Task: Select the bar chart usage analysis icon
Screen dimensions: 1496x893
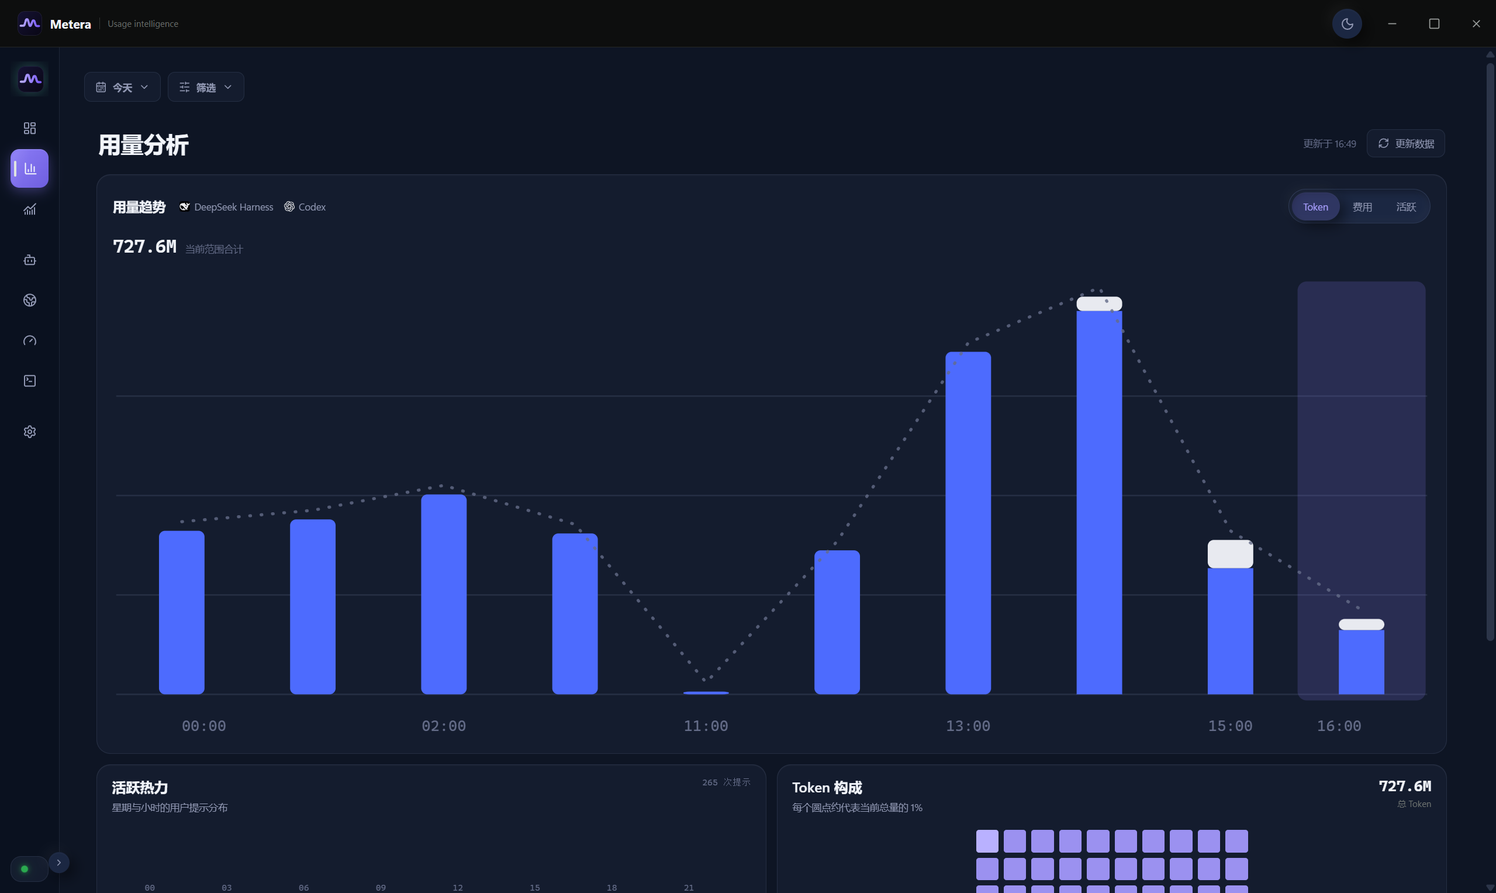Action: (29, 168)
